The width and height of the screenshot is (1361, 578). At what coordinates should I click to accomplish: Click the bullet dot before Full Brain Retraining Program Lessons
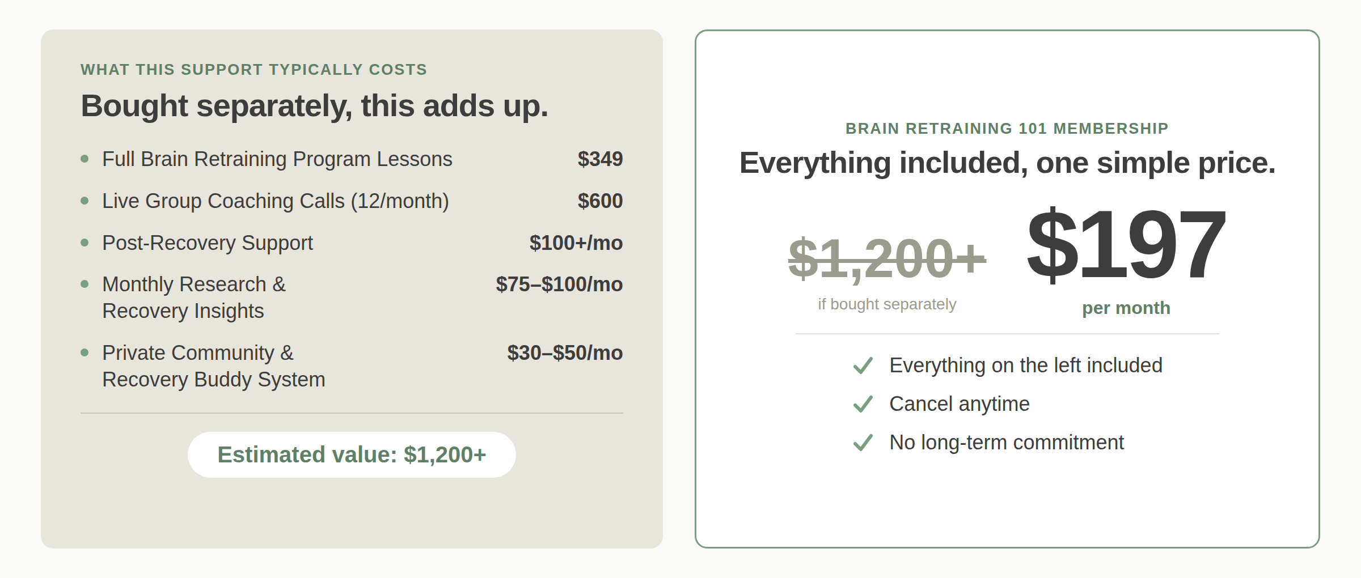tap(84, 159)
